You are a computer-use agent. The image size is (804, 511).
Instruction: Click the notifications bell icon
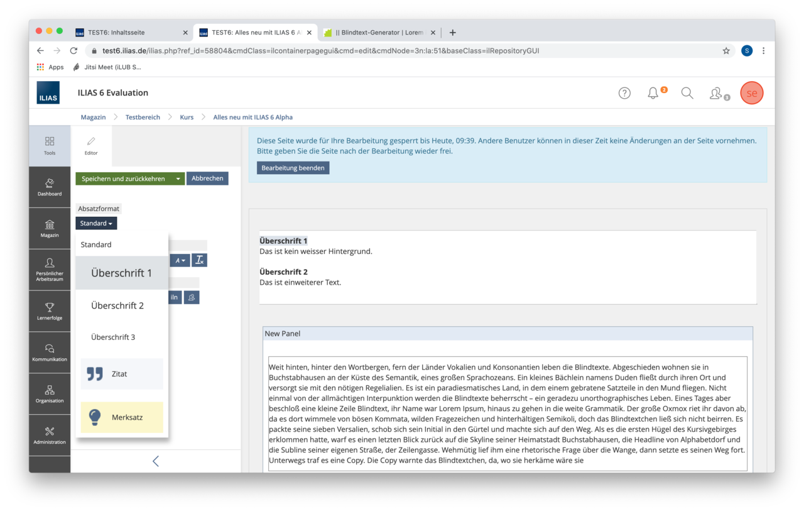tap(653, 93)
